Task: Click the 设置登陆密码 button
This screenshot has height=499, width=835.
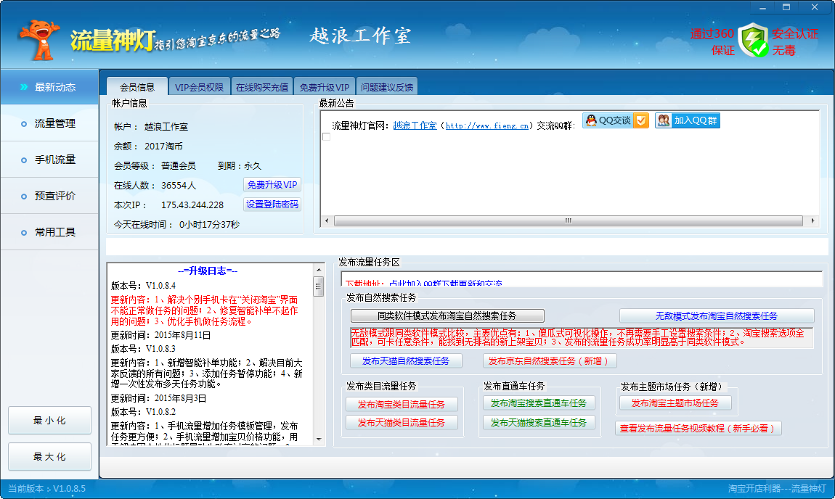Action: point(272,205)
